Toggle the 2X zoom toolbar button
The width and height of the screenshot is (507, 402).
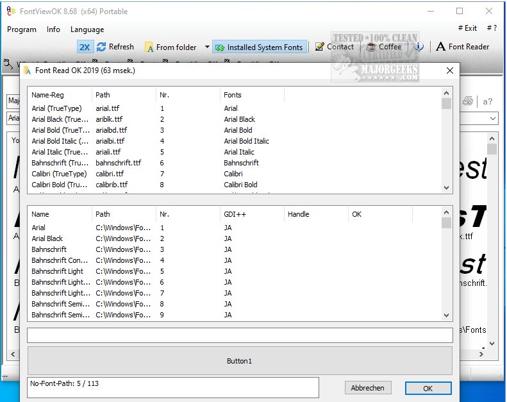click(x=85, y=47)
